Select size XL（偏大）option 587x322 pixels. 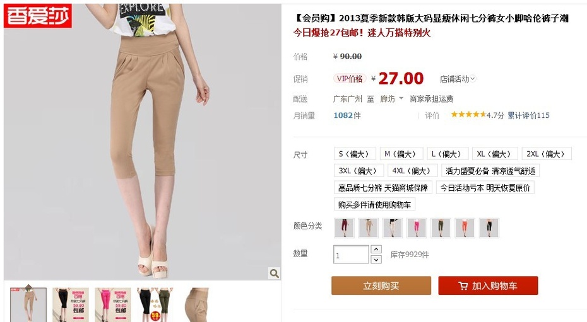pyautogui.click(x=495, y=154)
